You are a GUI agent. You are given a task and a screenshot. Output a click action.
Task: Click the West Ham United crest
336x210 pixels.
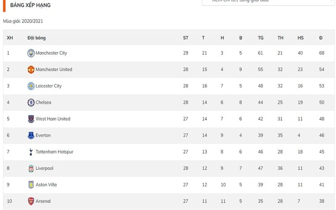[31, 119]
